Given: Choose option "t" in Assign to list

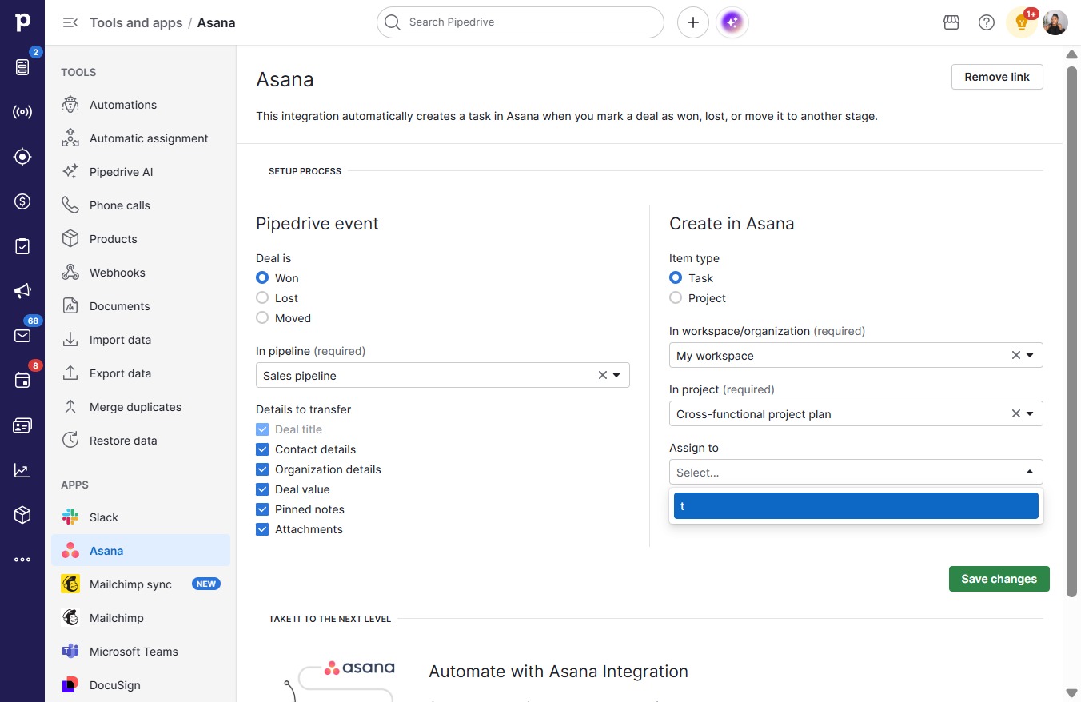Looking at the screenshot, I should [856, 506].
